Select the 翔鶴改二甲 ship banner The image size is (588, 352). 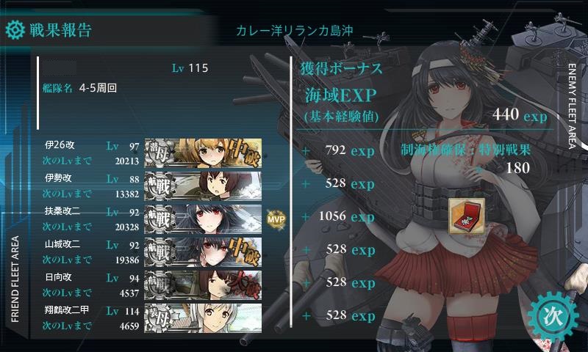[x=203, y=318]
